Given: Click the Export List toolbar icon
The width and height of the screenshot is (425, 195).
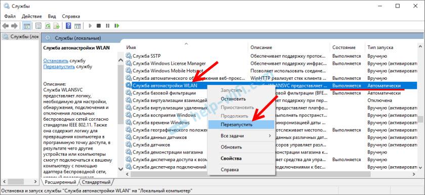Looking at the screenshot, I should [56, 26].
